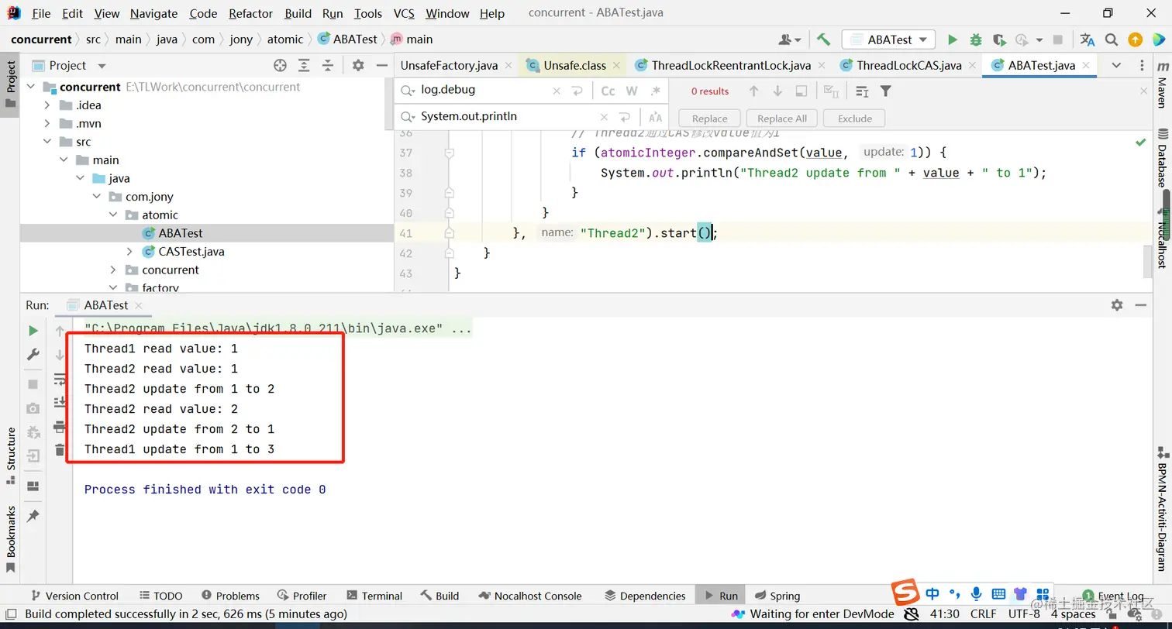This screenshot has height=629, width=1172.
Task: Expand the .idea folder
Action: pyautogui.click(x=47, y=105)
